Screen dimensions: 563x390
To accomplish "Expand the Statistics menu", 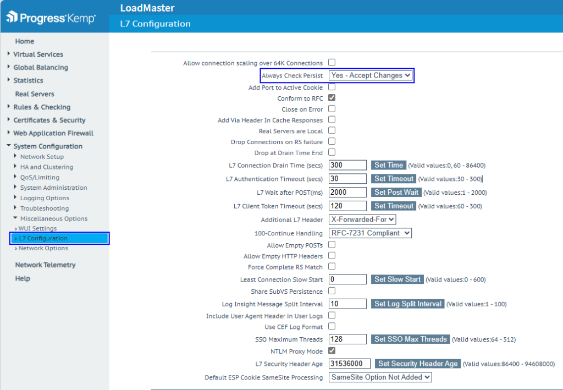I will pyautogui.click(x=28, y=80).
